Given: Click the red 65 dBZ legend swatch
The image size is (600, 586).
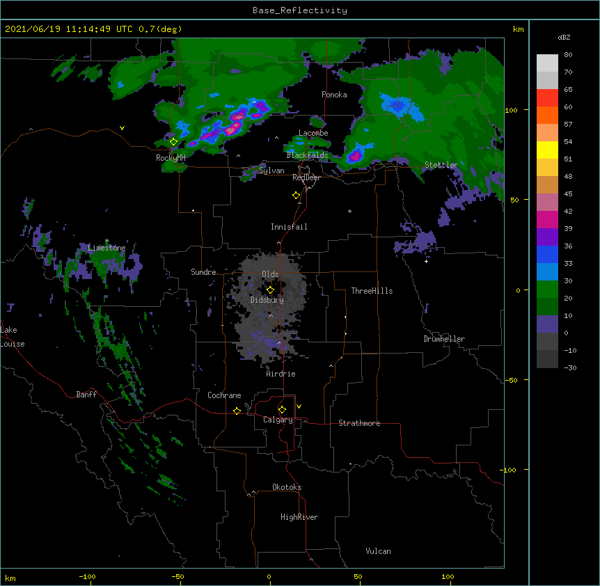Looking at the screenshot, I should pyautogui.click(x=547, y=97).
